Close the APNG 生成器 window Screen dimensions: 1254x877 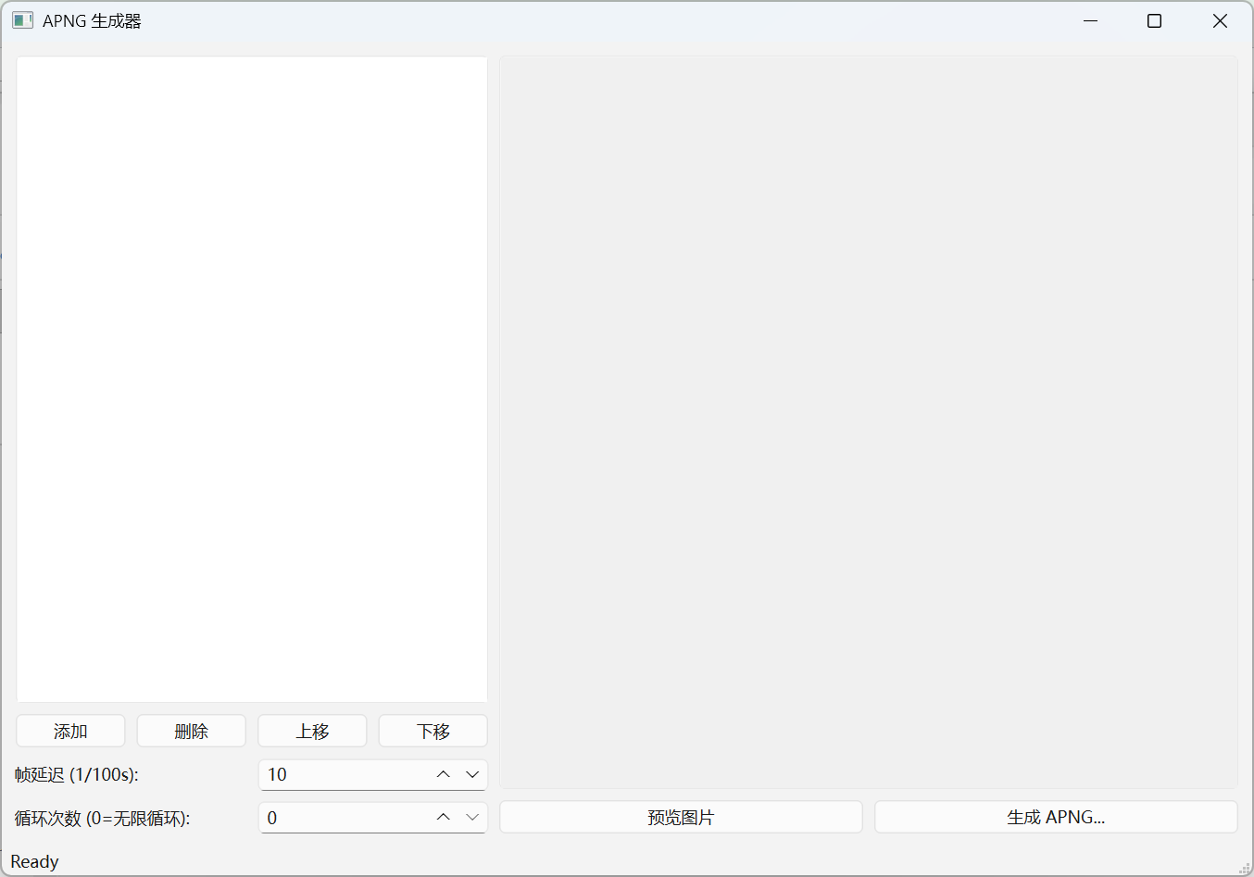click(1220, 20)
